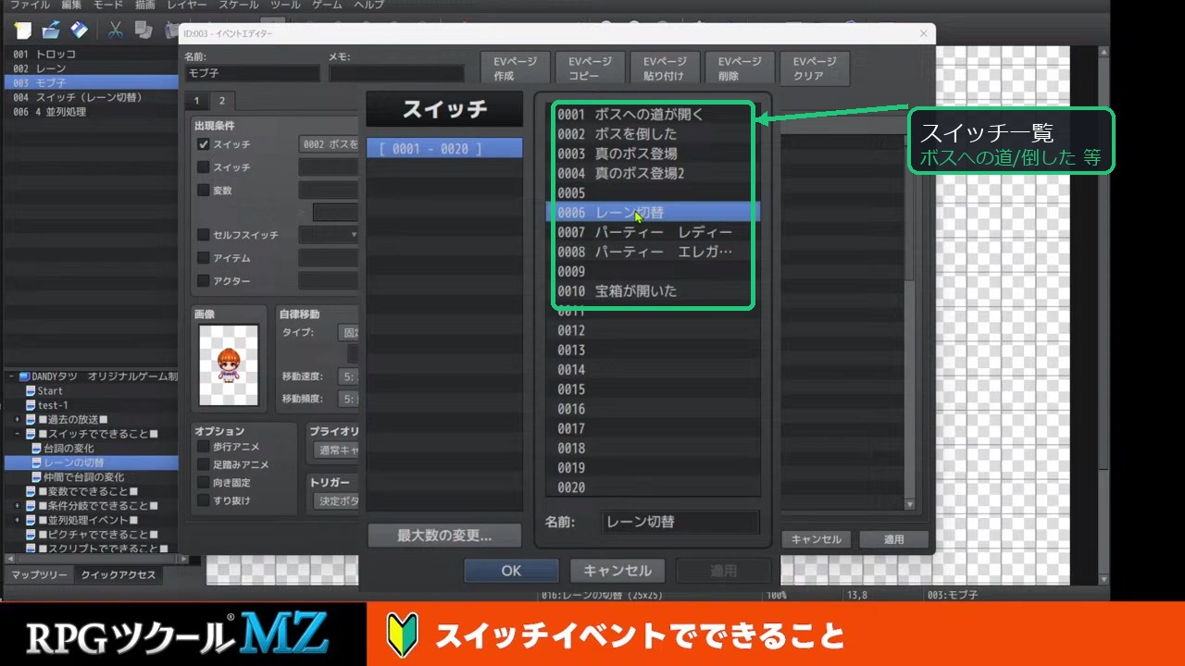Collapse the DANDYタツ project root node

(12, 377)
